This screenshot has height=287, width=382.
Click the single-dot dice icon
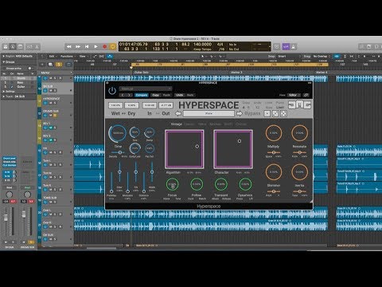pyautogui.click(x=267, y=113)
